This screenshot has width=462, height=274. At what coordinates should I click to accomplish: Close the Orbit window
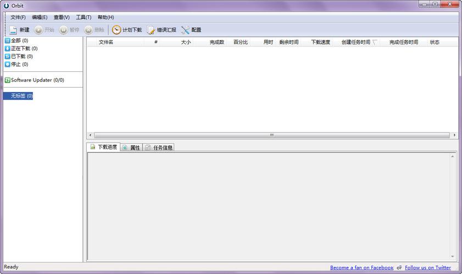pos(450,4)
